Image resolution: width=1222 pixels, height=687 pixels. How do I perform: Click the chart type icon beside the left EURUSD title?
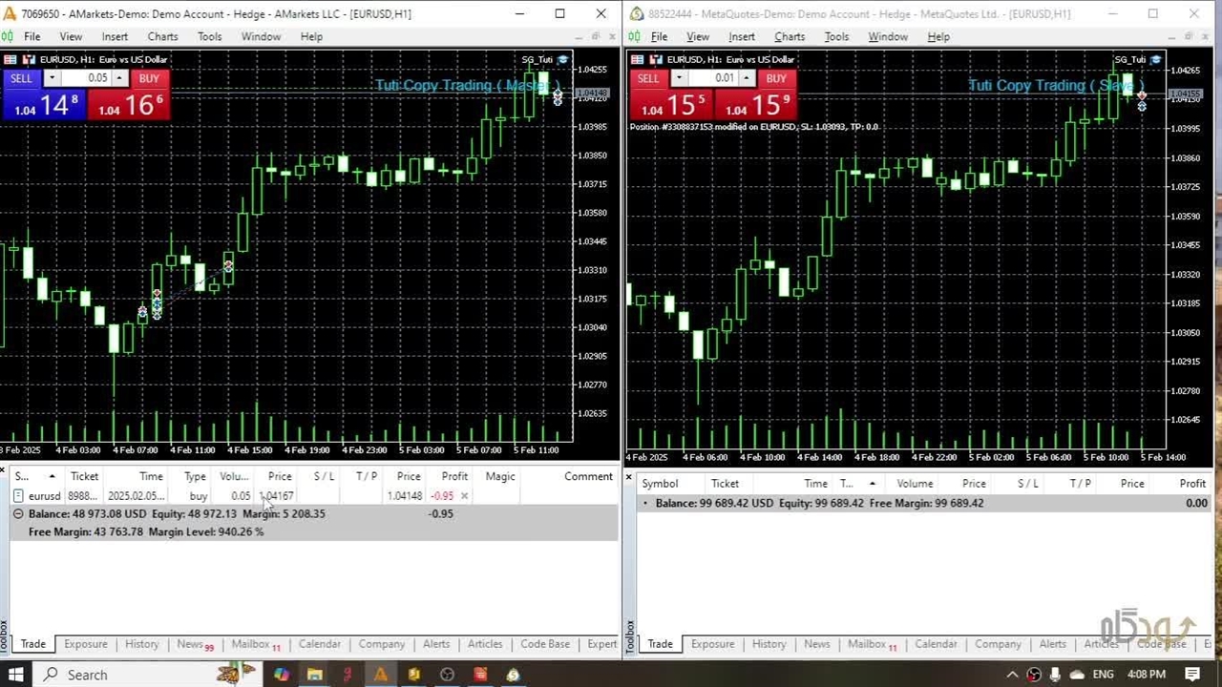click(29, 59)
